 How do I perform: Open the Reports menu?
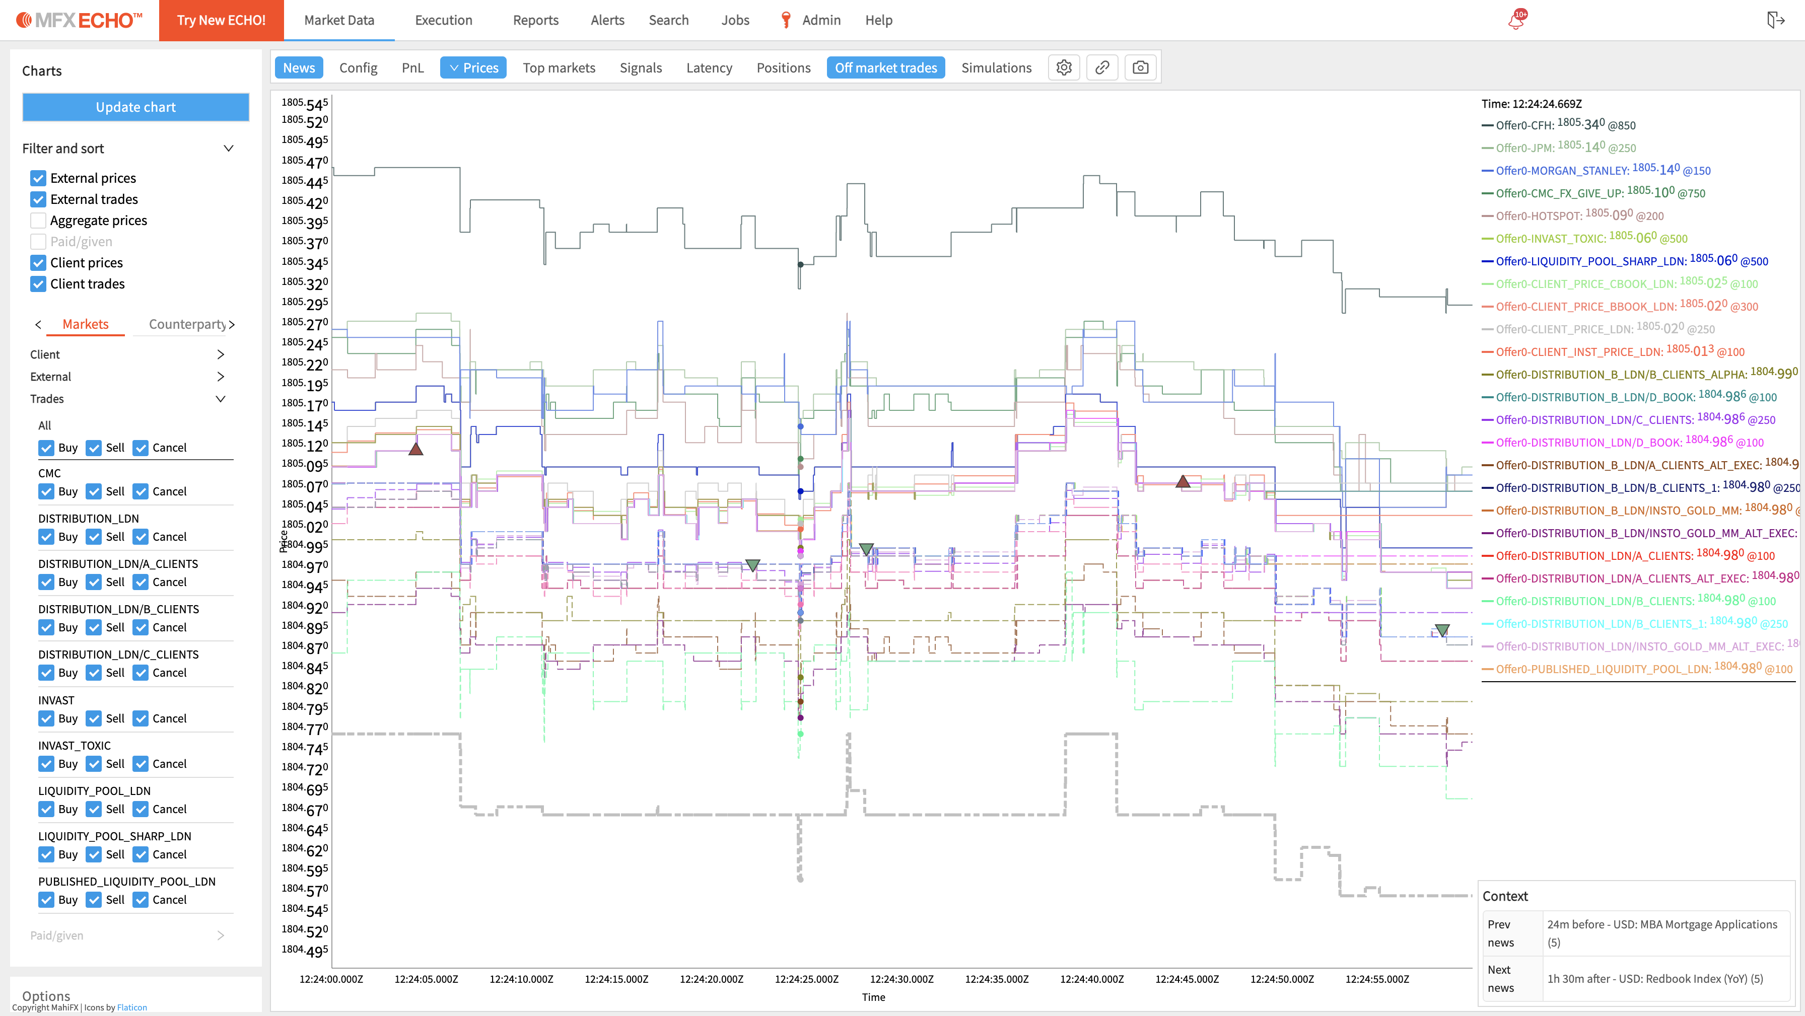pos(535,20)
